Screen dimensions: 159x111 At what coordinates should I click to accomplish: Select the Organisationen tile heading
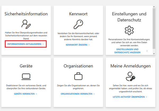78,66
